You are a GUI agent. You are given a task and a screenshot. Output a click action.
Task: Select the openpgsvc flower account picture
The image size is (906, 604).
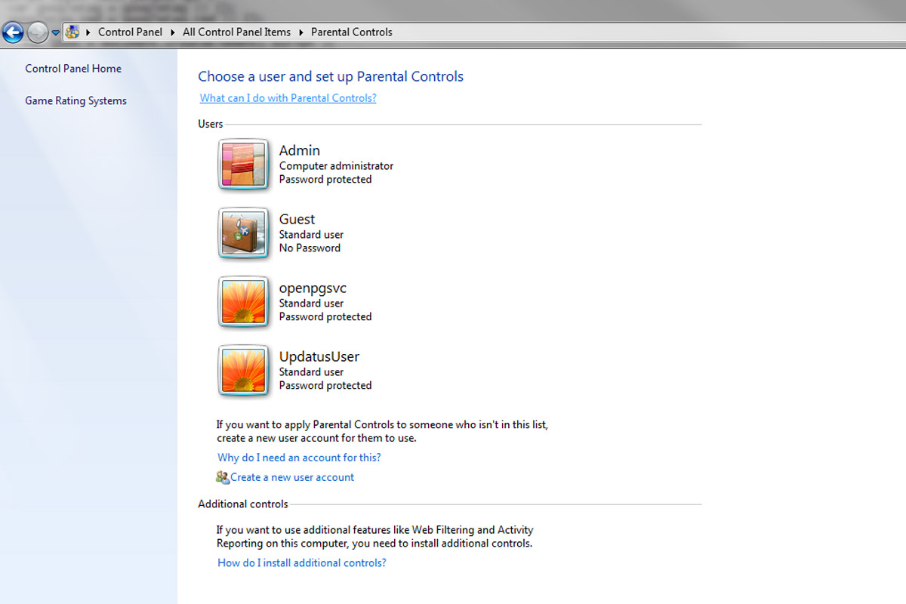tap(242, 302)
